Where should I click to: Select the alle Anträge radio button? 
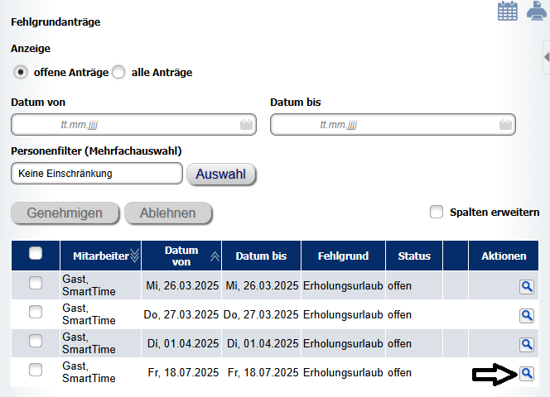[x=118, y=72]
